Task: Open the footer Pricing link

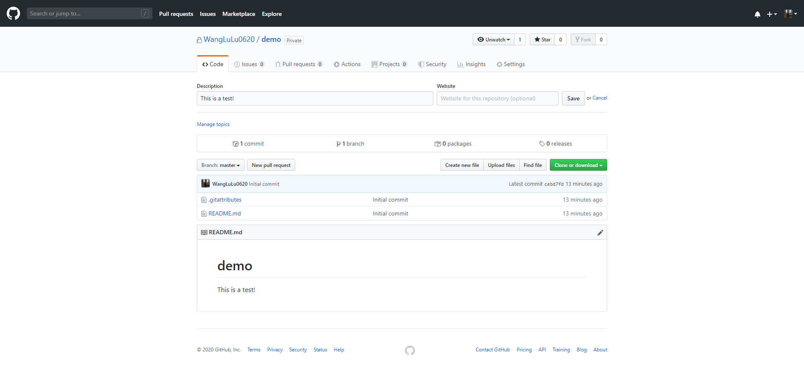Action: click(x=524, y=350)
